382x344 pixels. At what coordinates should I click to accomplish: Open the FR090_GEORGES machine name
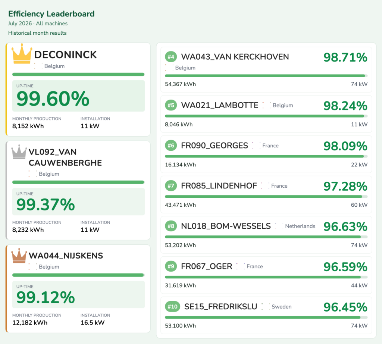(215, 146)
